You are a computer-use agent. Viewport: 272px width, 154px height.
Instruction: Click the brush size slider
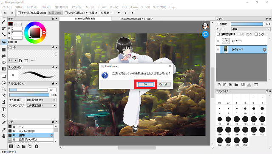(x=28, y=90)
